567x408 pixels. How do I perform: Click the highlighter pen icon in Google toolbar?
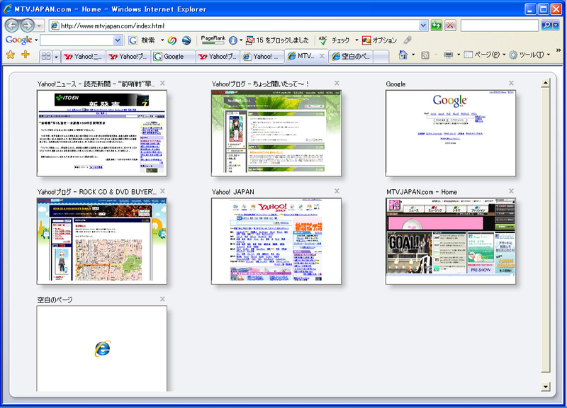[x=408, y=40]
